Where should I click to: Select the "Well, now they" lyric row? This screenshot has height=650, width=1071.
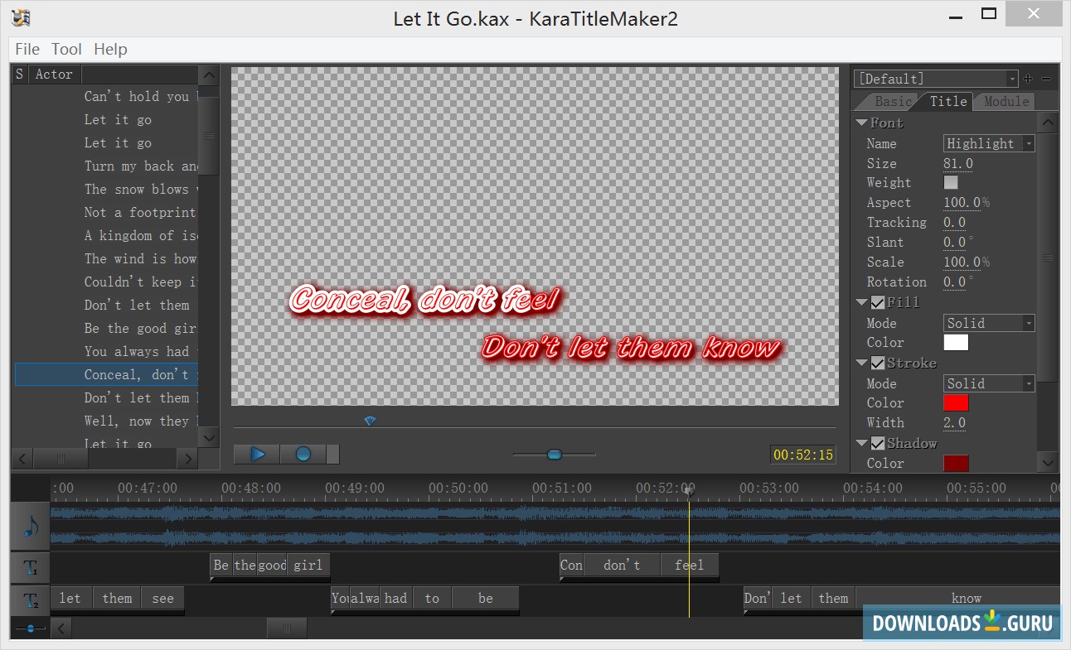click(x=106, y=421)
